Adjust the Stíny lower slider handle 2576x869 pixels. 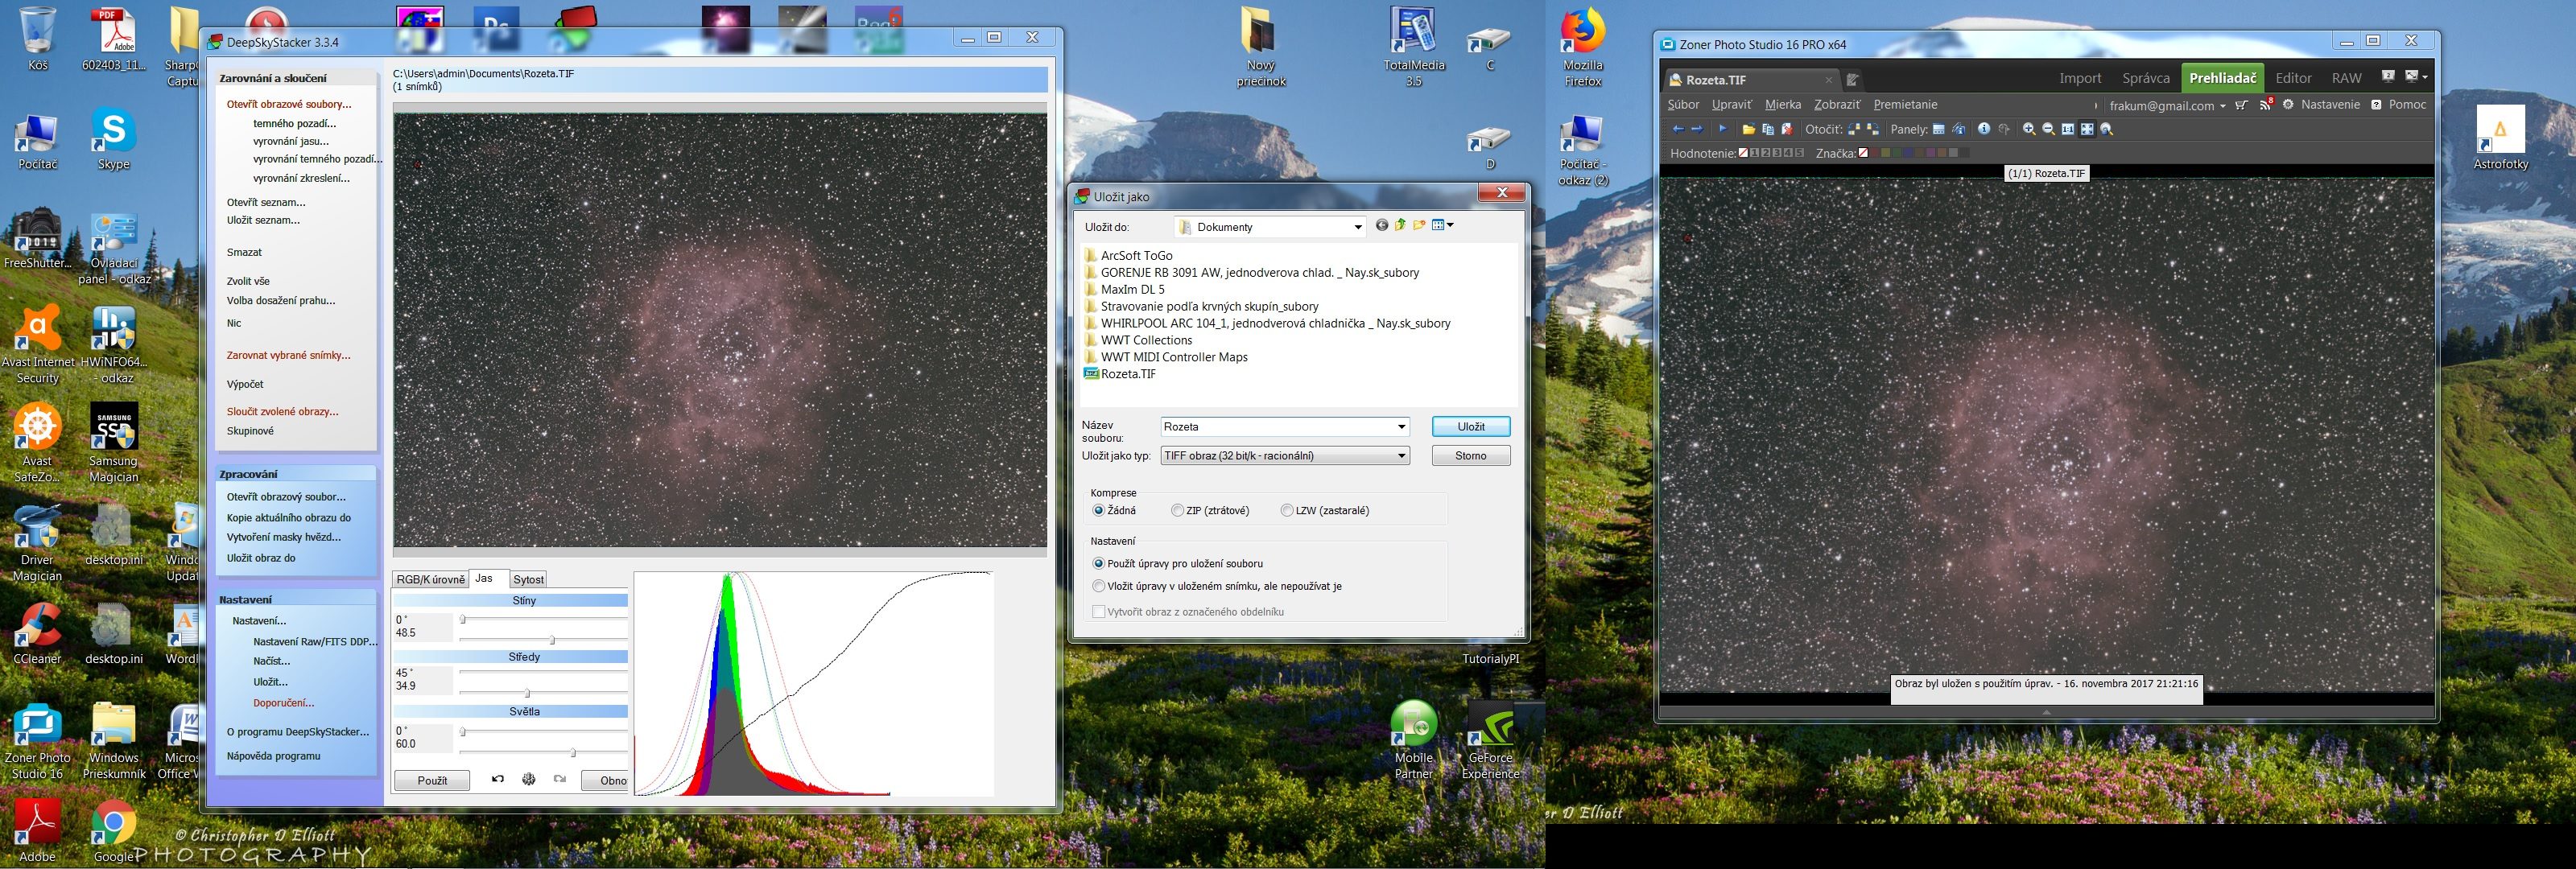pos(552,640)
